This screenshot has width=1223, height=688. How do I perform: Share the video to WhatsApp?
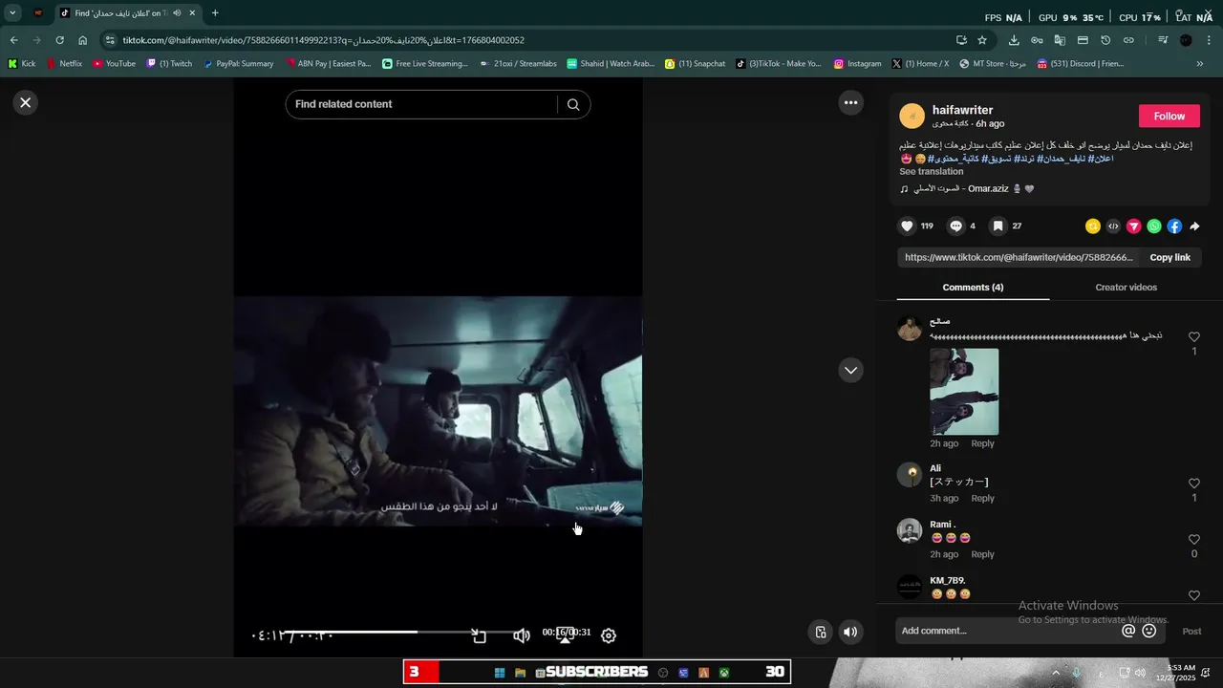(x=1154, y=226)
